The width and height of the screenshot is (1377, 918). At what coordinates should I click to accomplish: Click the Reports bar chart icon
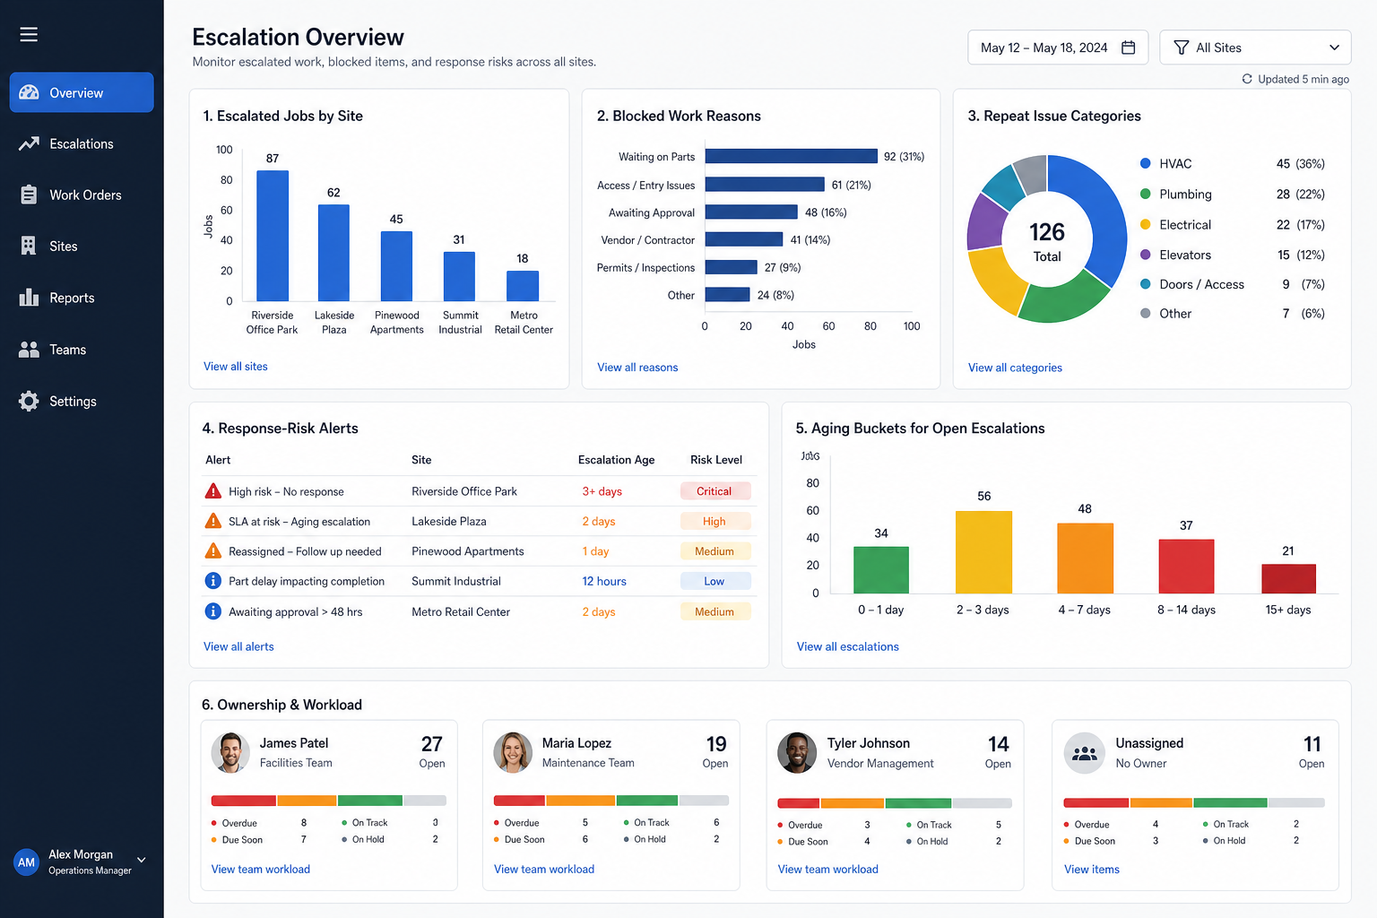pos(29,298)
